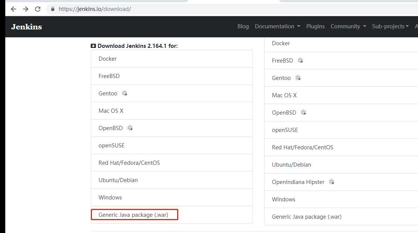Select FreeBSD in the left download list
The height and width of the screenshot is (233, 418).
171,76
